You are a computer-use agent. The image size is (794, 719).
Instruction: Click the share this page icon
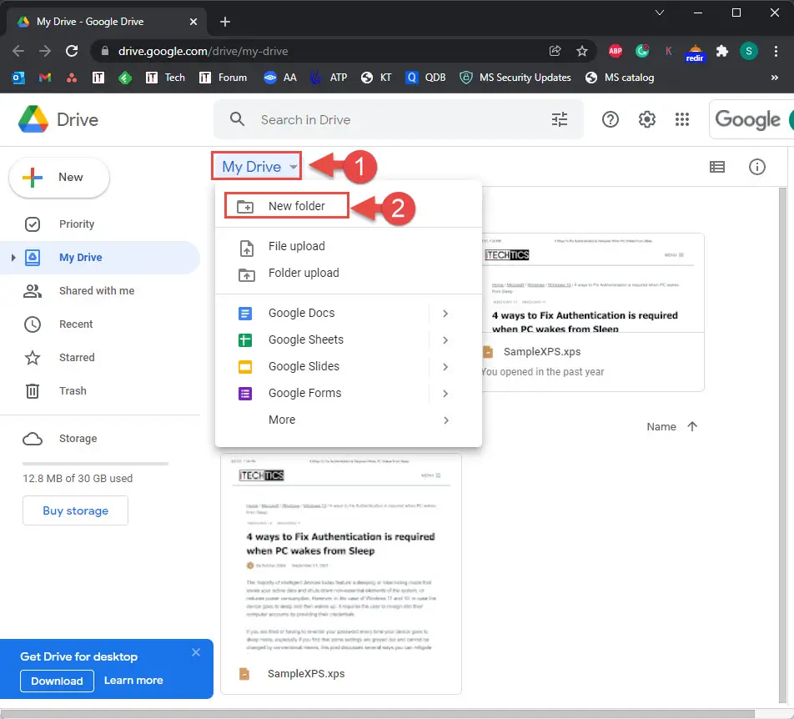pos(555,51)
